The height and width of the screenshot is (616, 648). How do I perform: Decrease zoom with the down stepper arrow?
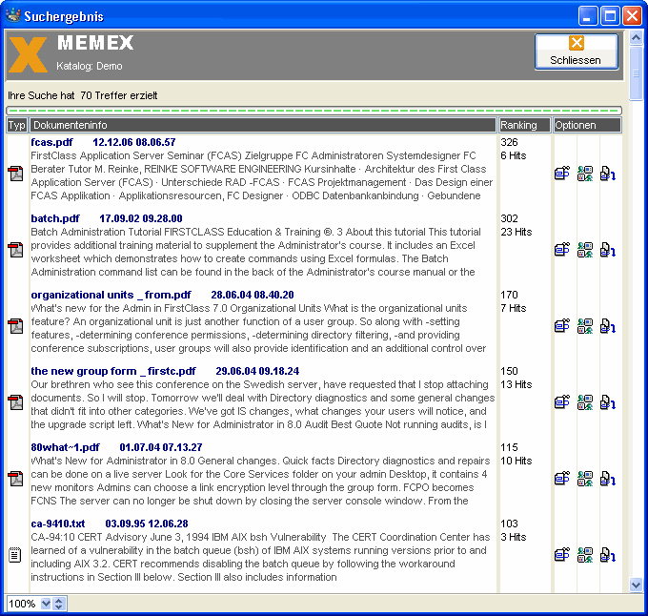(x=59, y=606)
